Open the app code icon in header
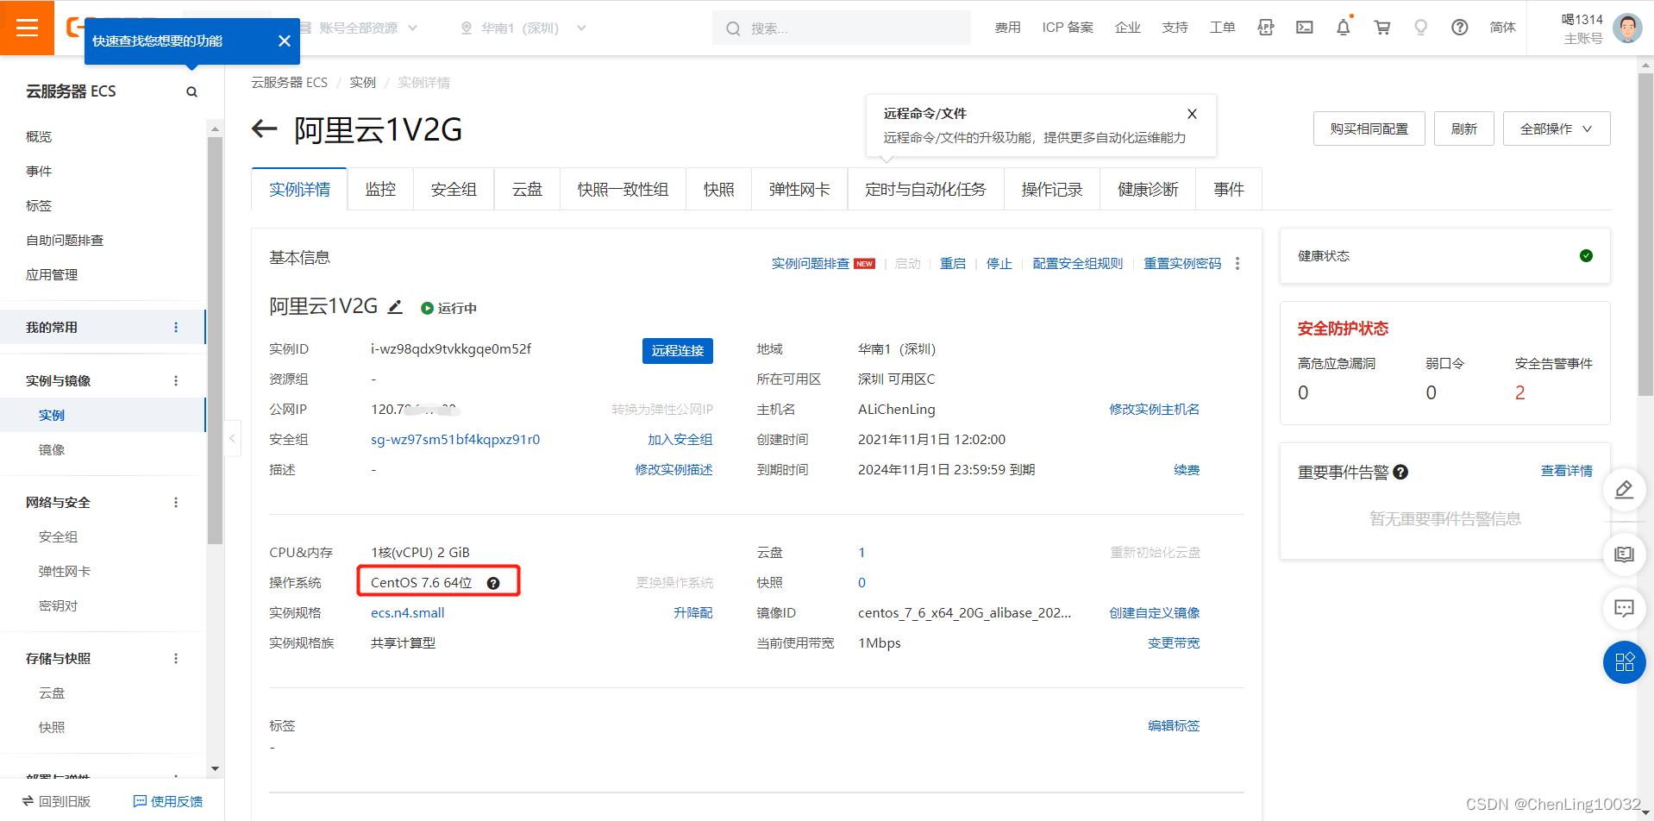 coord(1266,28)
